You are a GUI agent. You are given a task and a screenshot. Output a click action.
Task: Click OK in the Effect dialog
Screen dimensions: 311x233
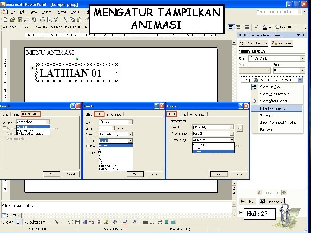(219, 174)
